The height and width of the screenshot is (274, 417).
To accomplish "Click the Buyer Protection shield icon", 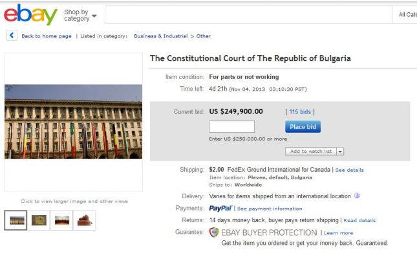I will pyautogui.click(x=214, y=233).
